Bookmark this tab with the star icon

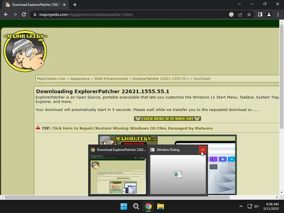[x=249, y=14]
